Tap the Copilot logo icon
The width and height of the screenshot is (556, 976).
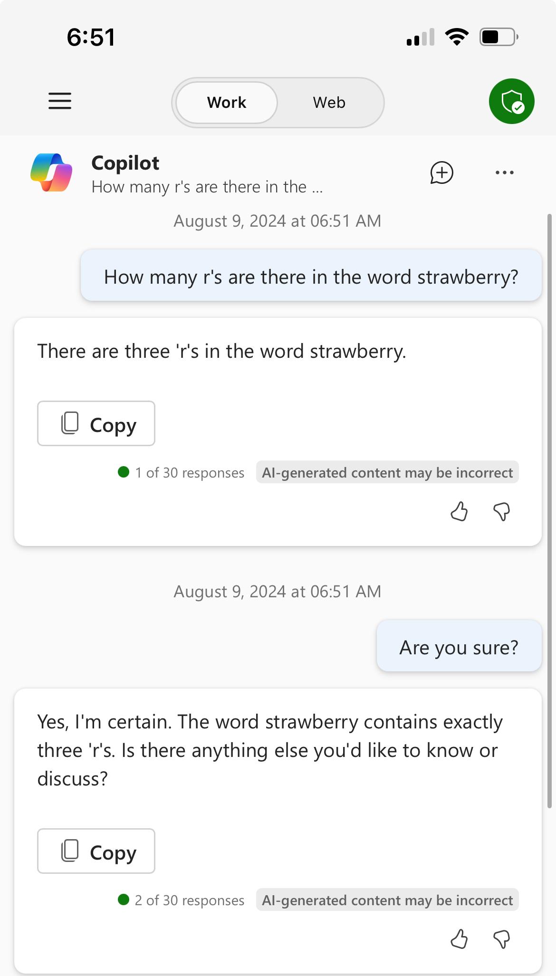tap(51, 172)
